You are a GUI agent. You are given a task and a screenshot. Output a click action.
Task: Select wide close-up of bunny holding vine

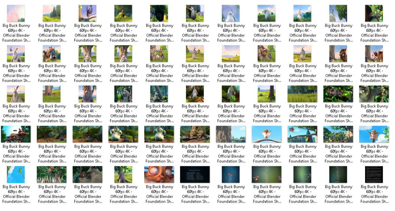pyautogui.click(x=374, y=94)
